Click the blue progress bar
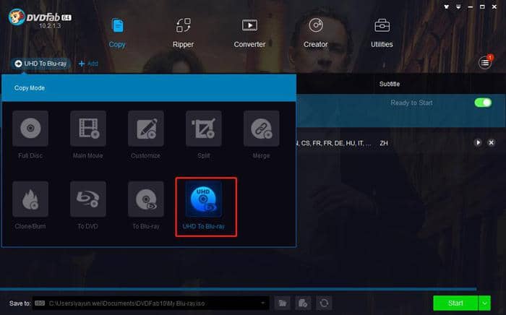 coord(238,289)
